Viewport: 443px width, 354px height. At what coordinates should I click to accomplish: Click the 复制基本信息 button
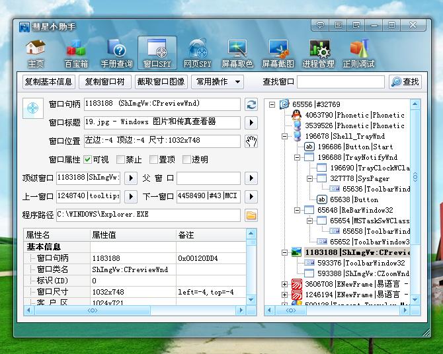48,82
